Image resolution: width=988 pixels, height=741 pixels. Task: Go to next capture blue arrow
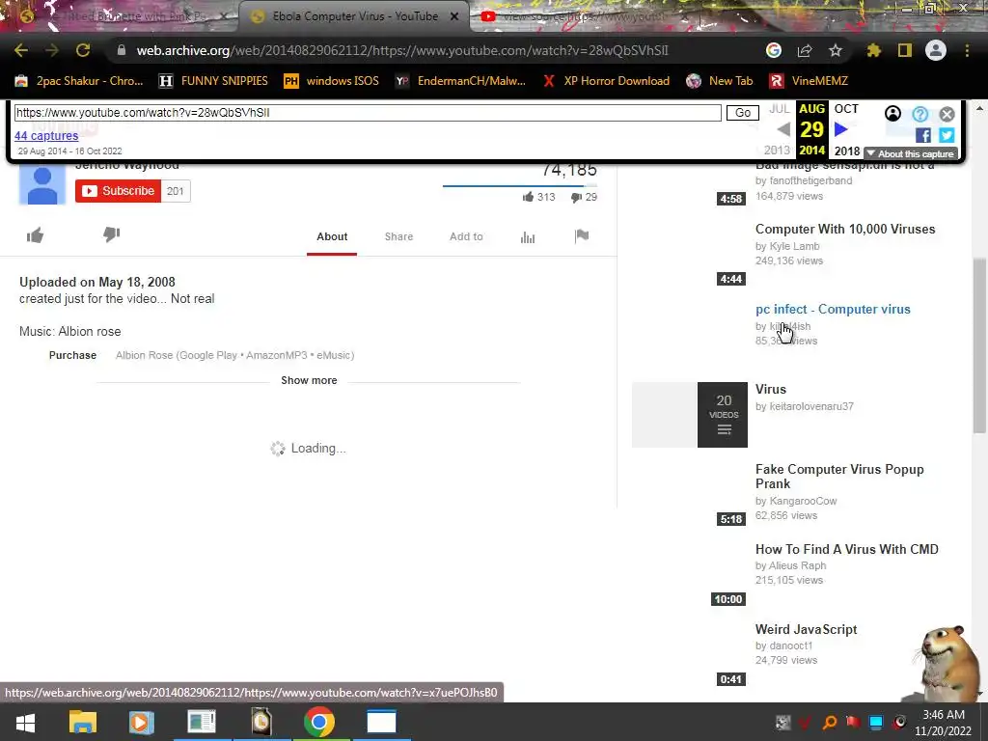840,130
